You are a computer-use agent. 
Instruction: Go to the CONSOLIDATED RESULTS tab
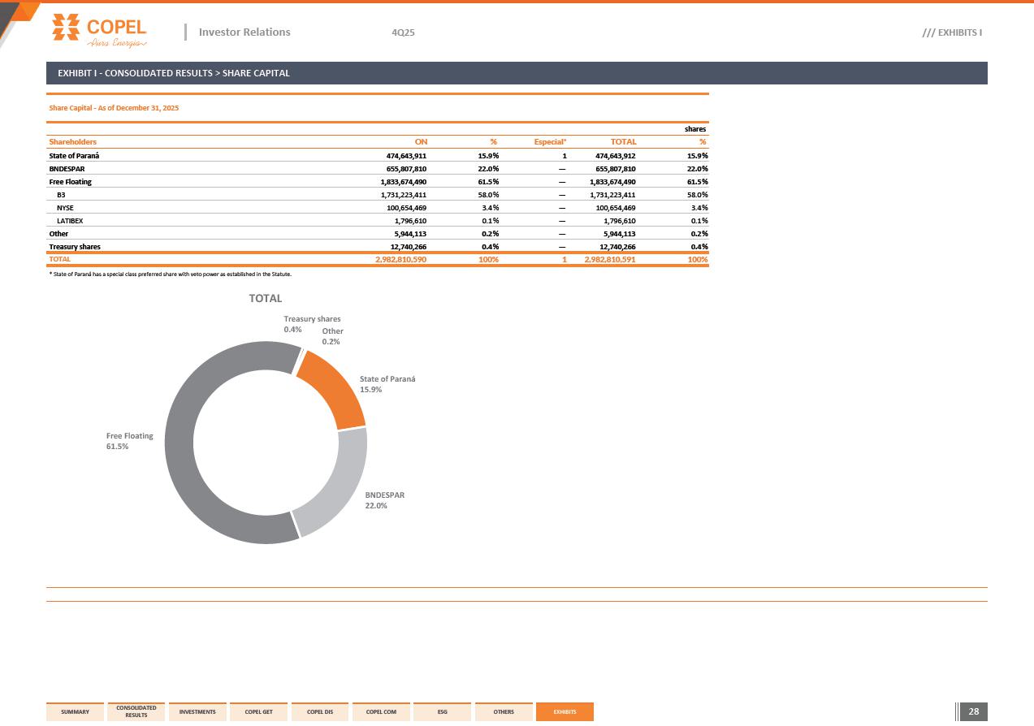(136, 712)
